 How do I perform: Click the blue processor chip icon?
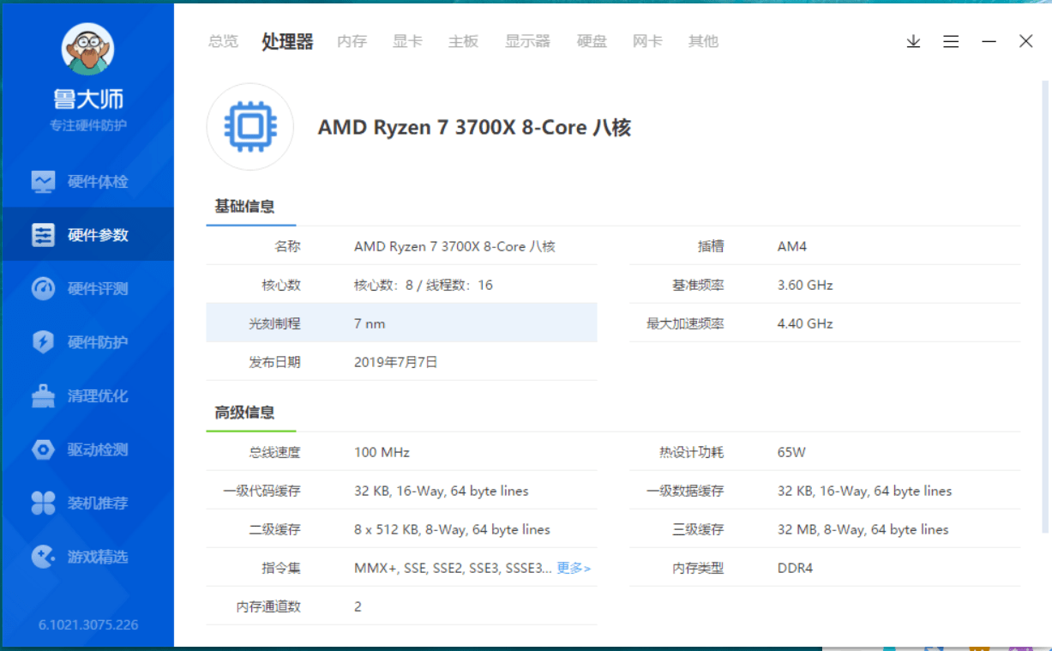pyautogui.click(x=249, y=127)
